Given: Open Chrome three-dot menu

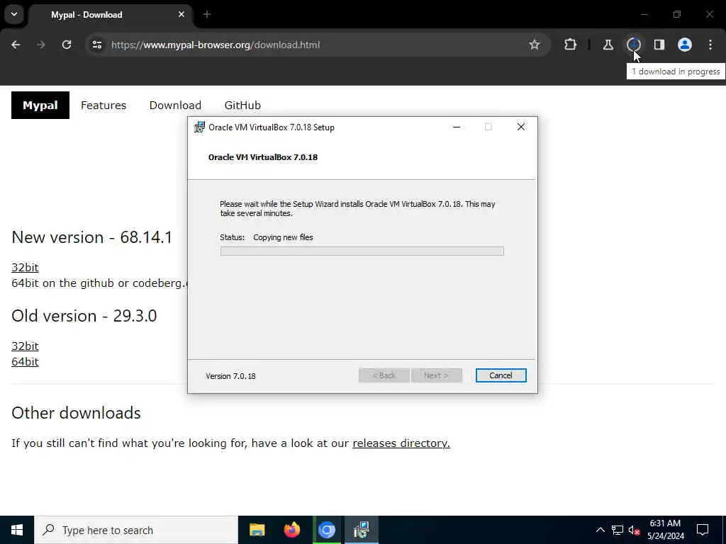Looking at the screenshot, I should pyautogui.click(x=710, y=45).
